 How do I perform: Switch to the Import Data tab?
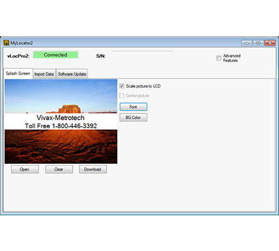tap(44, 74)
